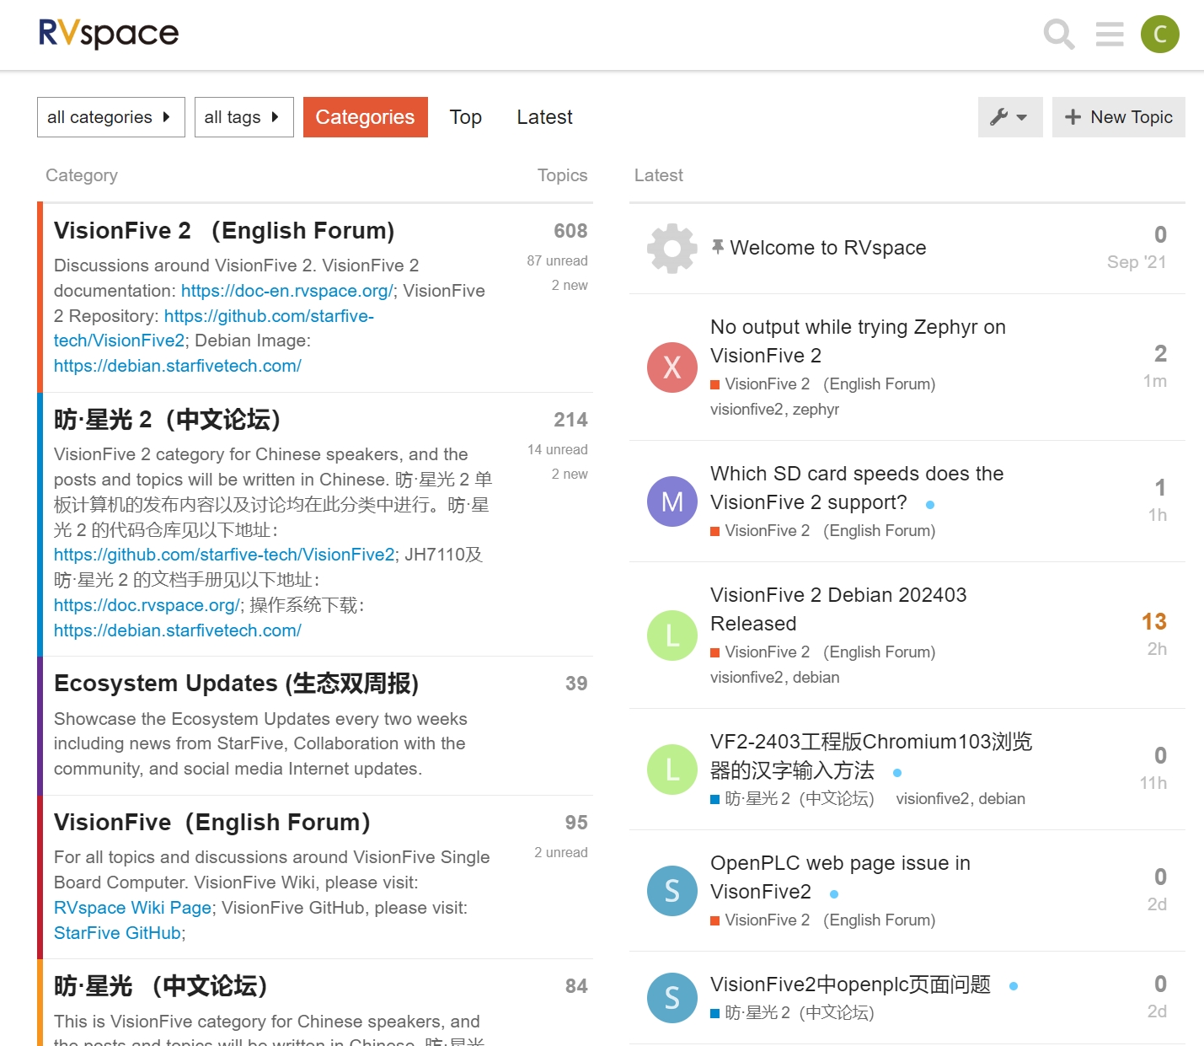This screenshot has height=1046, width=1204.
Task: Click the 39 topics count for Ecosystem Updates
Action: (x=576, y=684)
